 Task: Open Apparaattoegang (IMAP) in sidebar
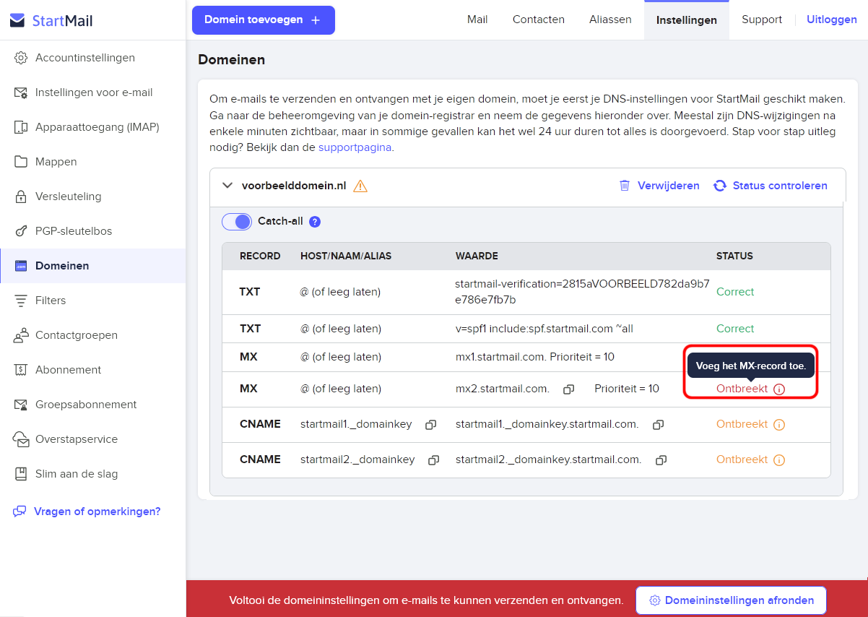[x=92, y=127]
